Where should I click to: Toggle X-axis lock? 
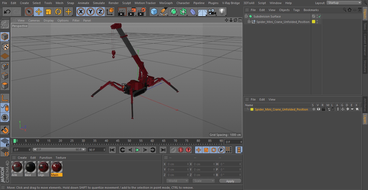81,12
